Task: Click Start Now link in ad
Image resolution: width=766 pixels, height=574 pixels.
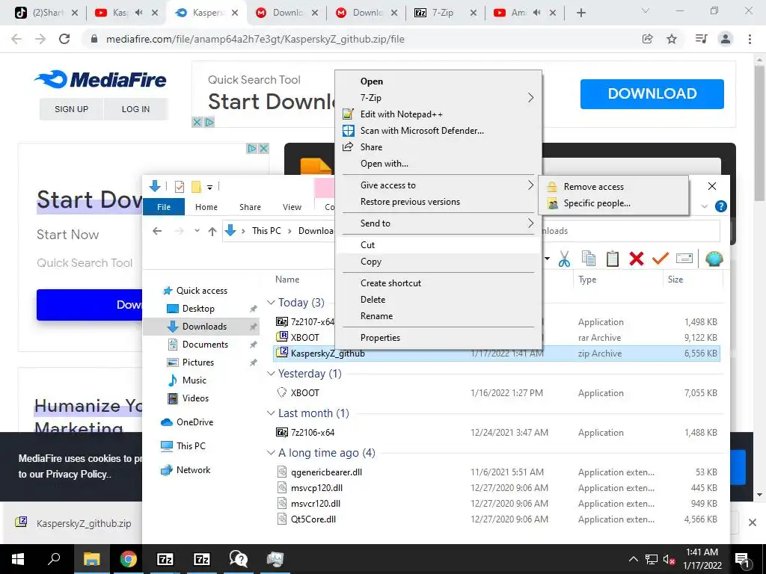Action: 68,235
